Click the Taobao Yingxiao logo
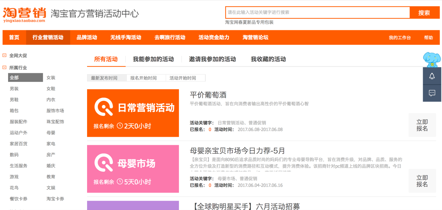Image resolution: width=442 pixels, height=210 pixels. click(24, 14)
